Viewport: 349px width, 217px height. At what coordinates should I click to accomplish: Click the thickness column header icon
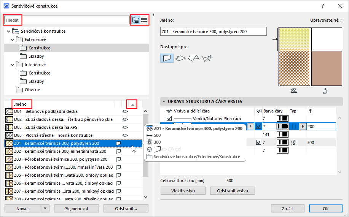click(311, 111)
